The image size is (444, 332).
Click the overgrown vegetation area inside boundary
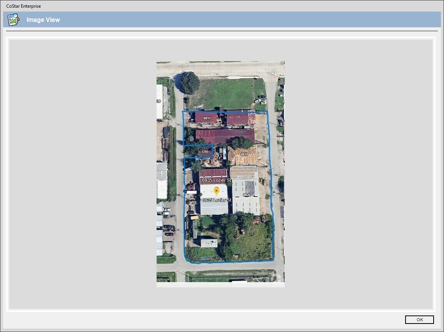click(x=250, y=239)
